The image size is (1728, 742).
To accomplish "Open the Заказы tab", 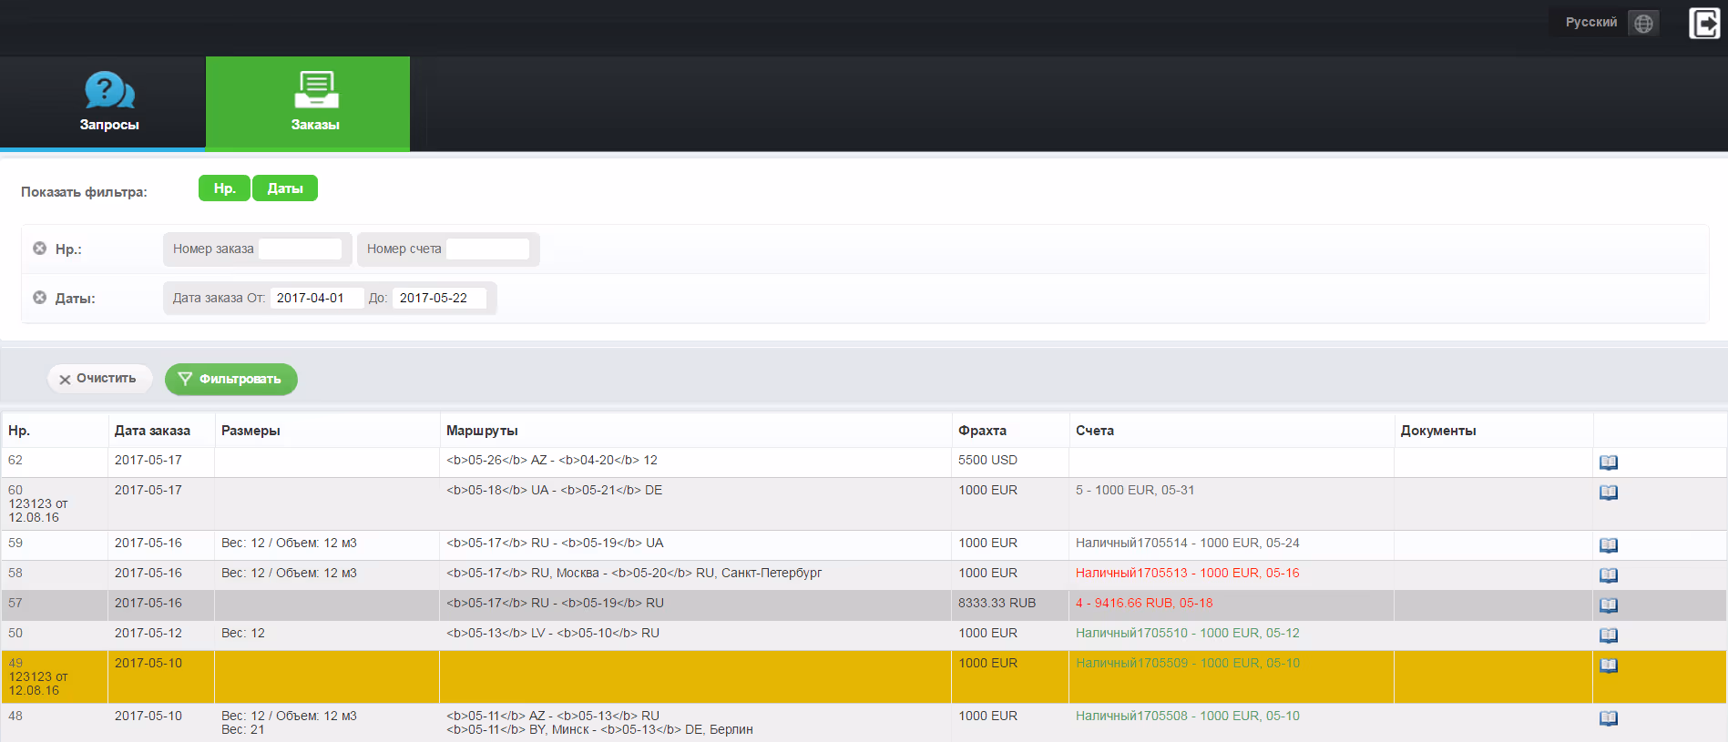I will 308,103.
